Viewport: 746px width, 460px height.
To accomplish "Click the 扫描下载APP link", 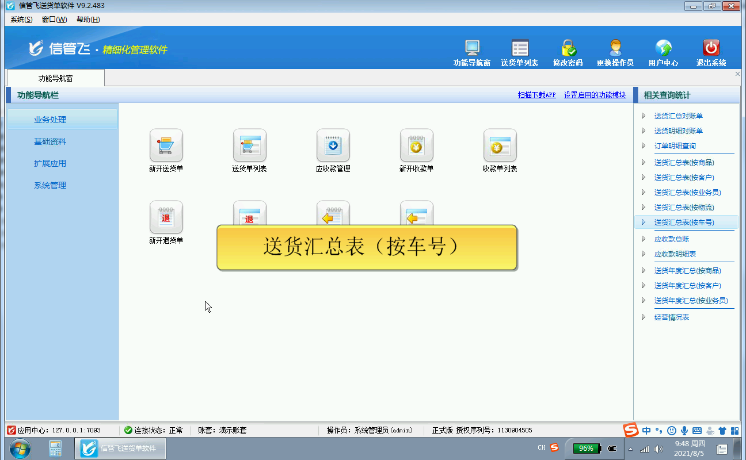I will pos(536,95).
